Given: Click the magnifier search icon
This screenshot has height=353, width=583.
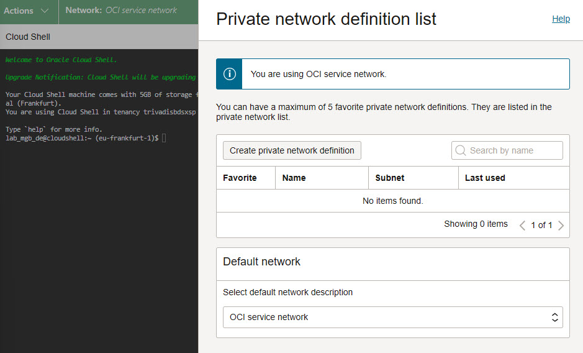Looking at the screenshot, I should (x=460, y=150).
